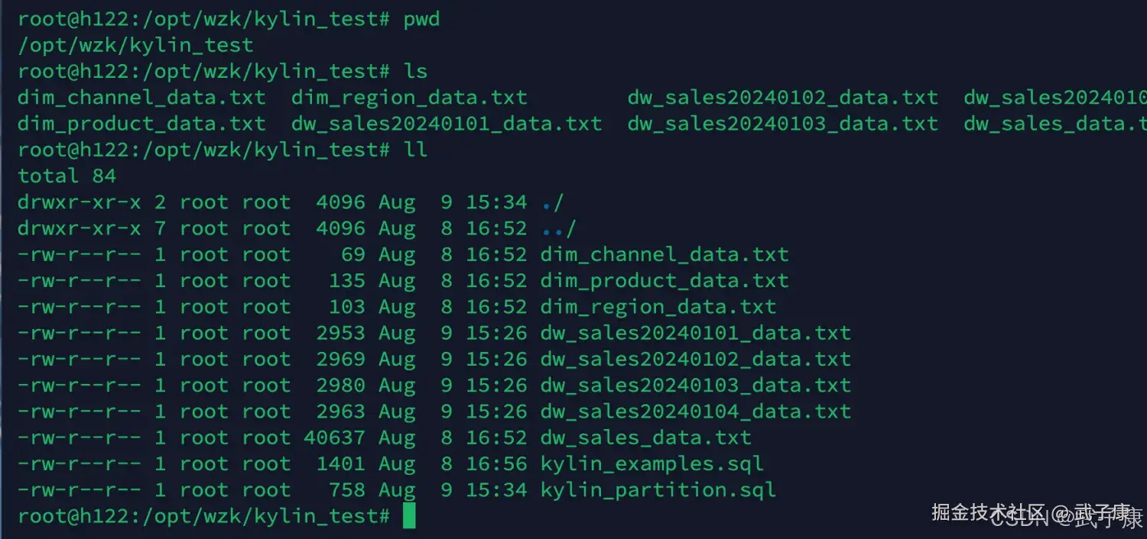Click dw_sales20240104_data.txt in the long listing
This screenshot has width=1147, height=539.
(x=695, y=412)
